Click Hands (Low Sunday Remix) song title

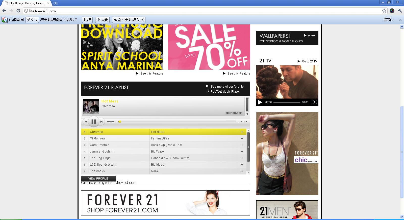[170, 158]
